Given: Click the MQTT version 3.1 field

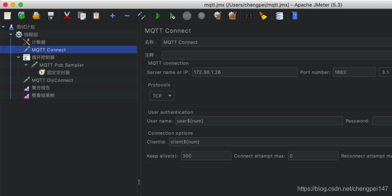Looking at the screenshot, I should (x=385, y=72).
